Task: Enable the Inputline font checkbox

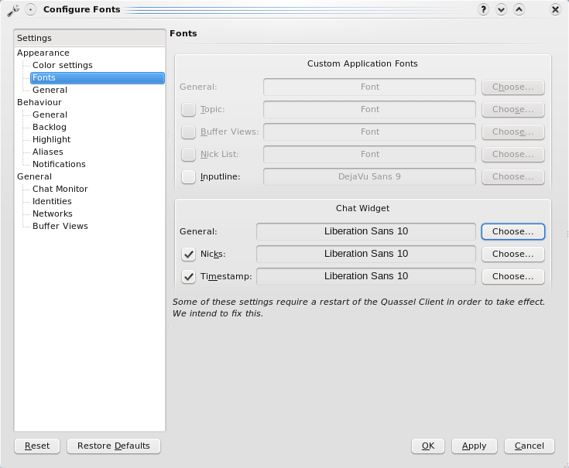Action: 188,176
